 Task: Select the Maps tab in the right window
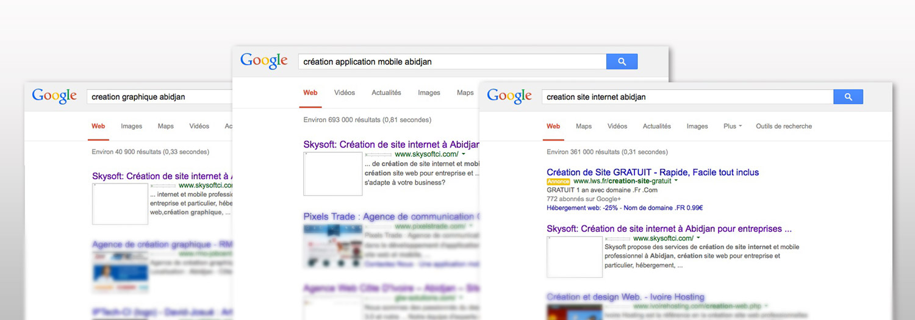(584, 126)
